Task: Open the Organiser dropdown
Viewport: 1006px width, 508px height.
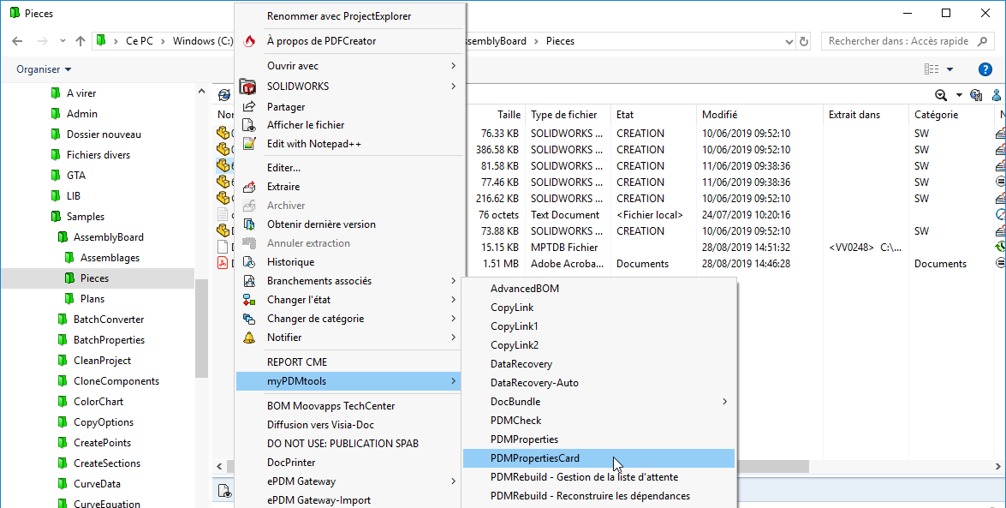Action: pos(44,69)
